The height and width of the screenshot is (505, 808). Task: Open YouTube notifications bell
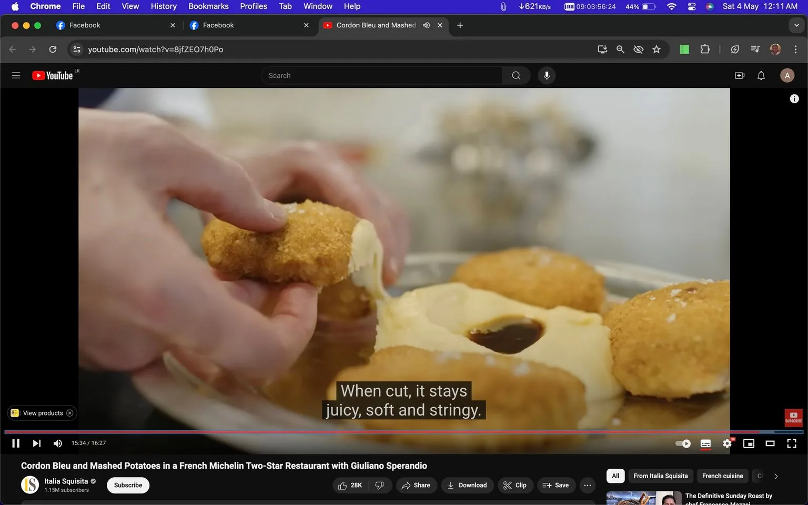pos(761,75)
